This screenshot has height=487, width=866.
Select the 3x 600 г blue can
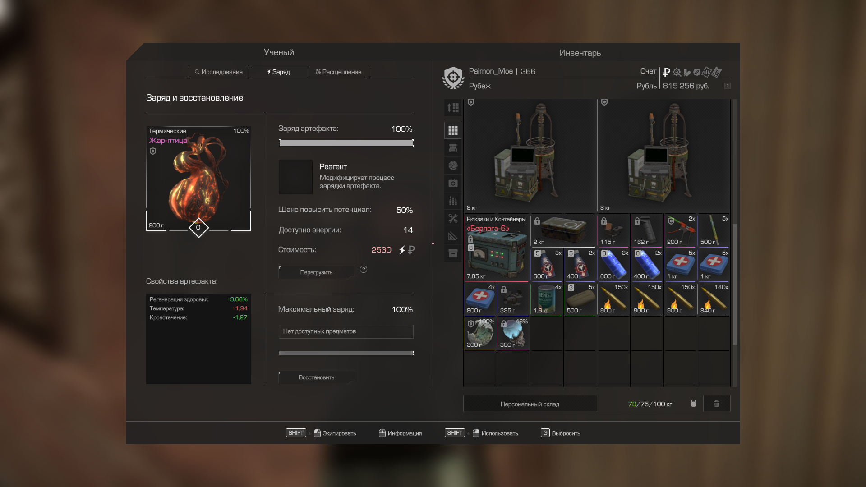(613, 265)
